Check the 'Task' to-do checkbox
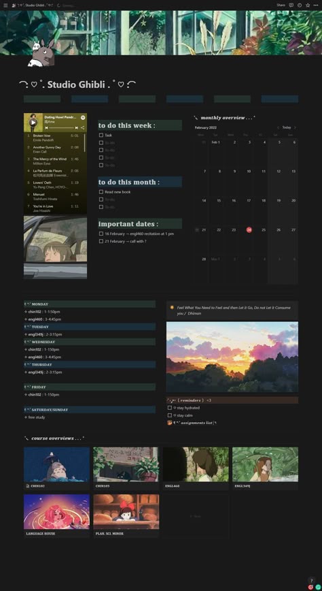This screenshot has height=591, width=322. tap(101, 135)
